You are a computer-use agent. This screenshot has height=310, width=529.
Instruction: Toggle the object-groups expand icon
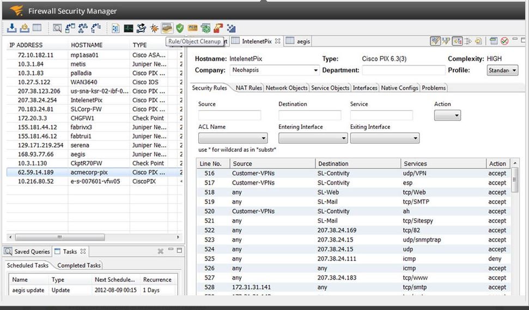tap(457, 41)
